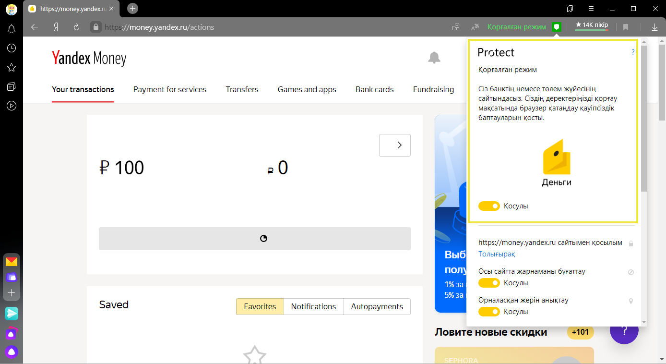Open the teal messenger icon in sidebar
Viewport: 666px width, 364px height.
tap(12, 314)
